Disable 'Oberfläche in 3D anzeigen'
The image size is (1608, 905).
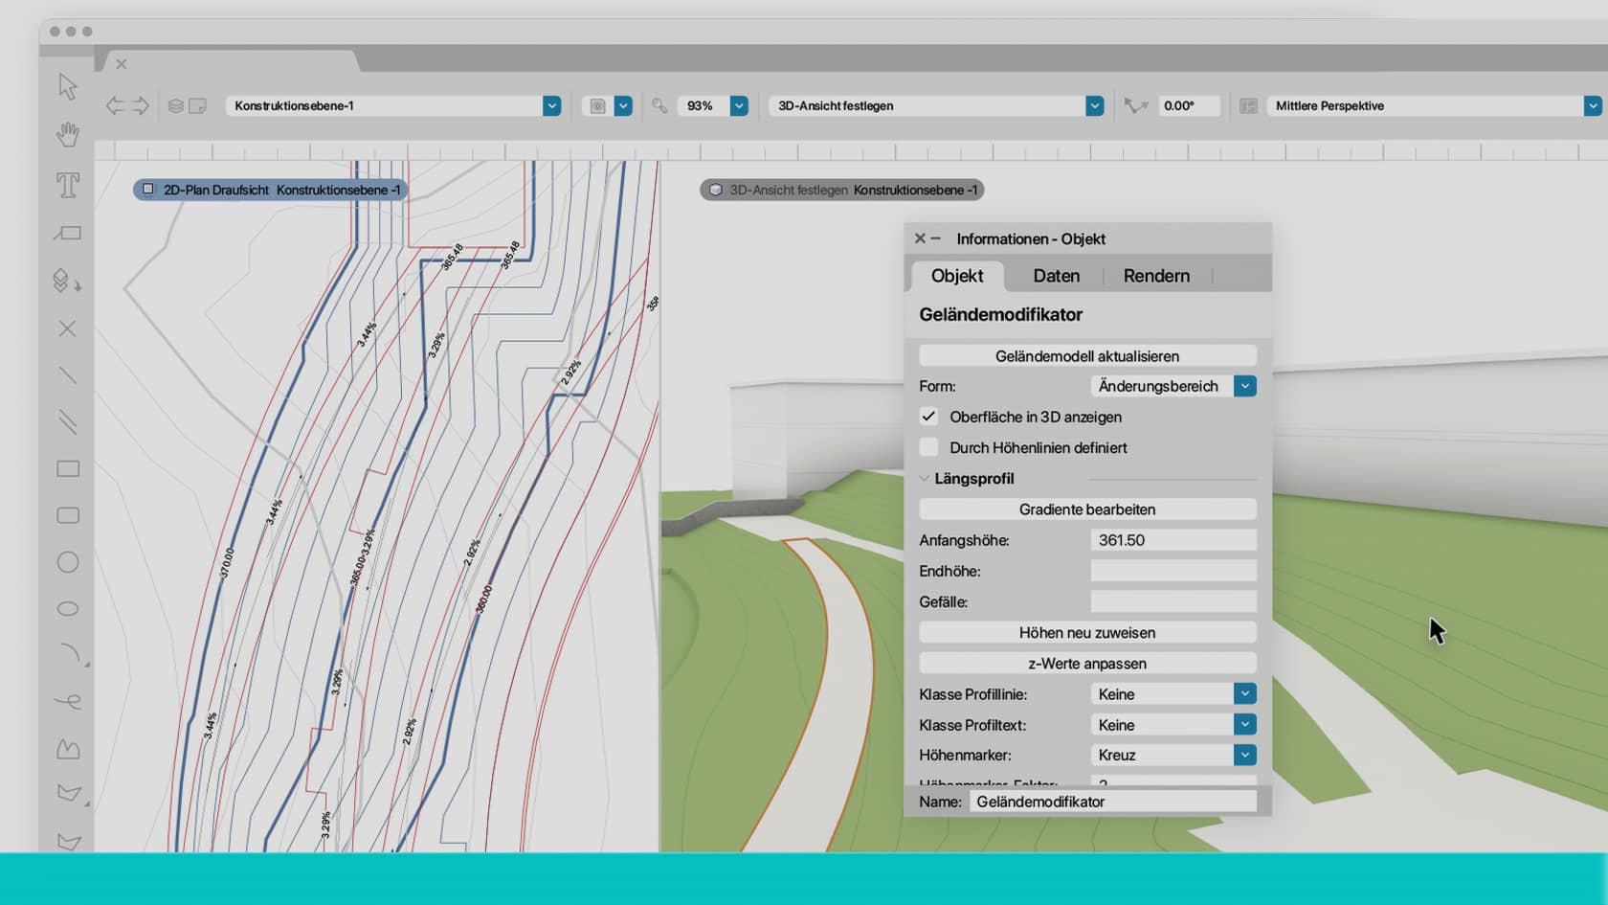click(x=928, y=417)
